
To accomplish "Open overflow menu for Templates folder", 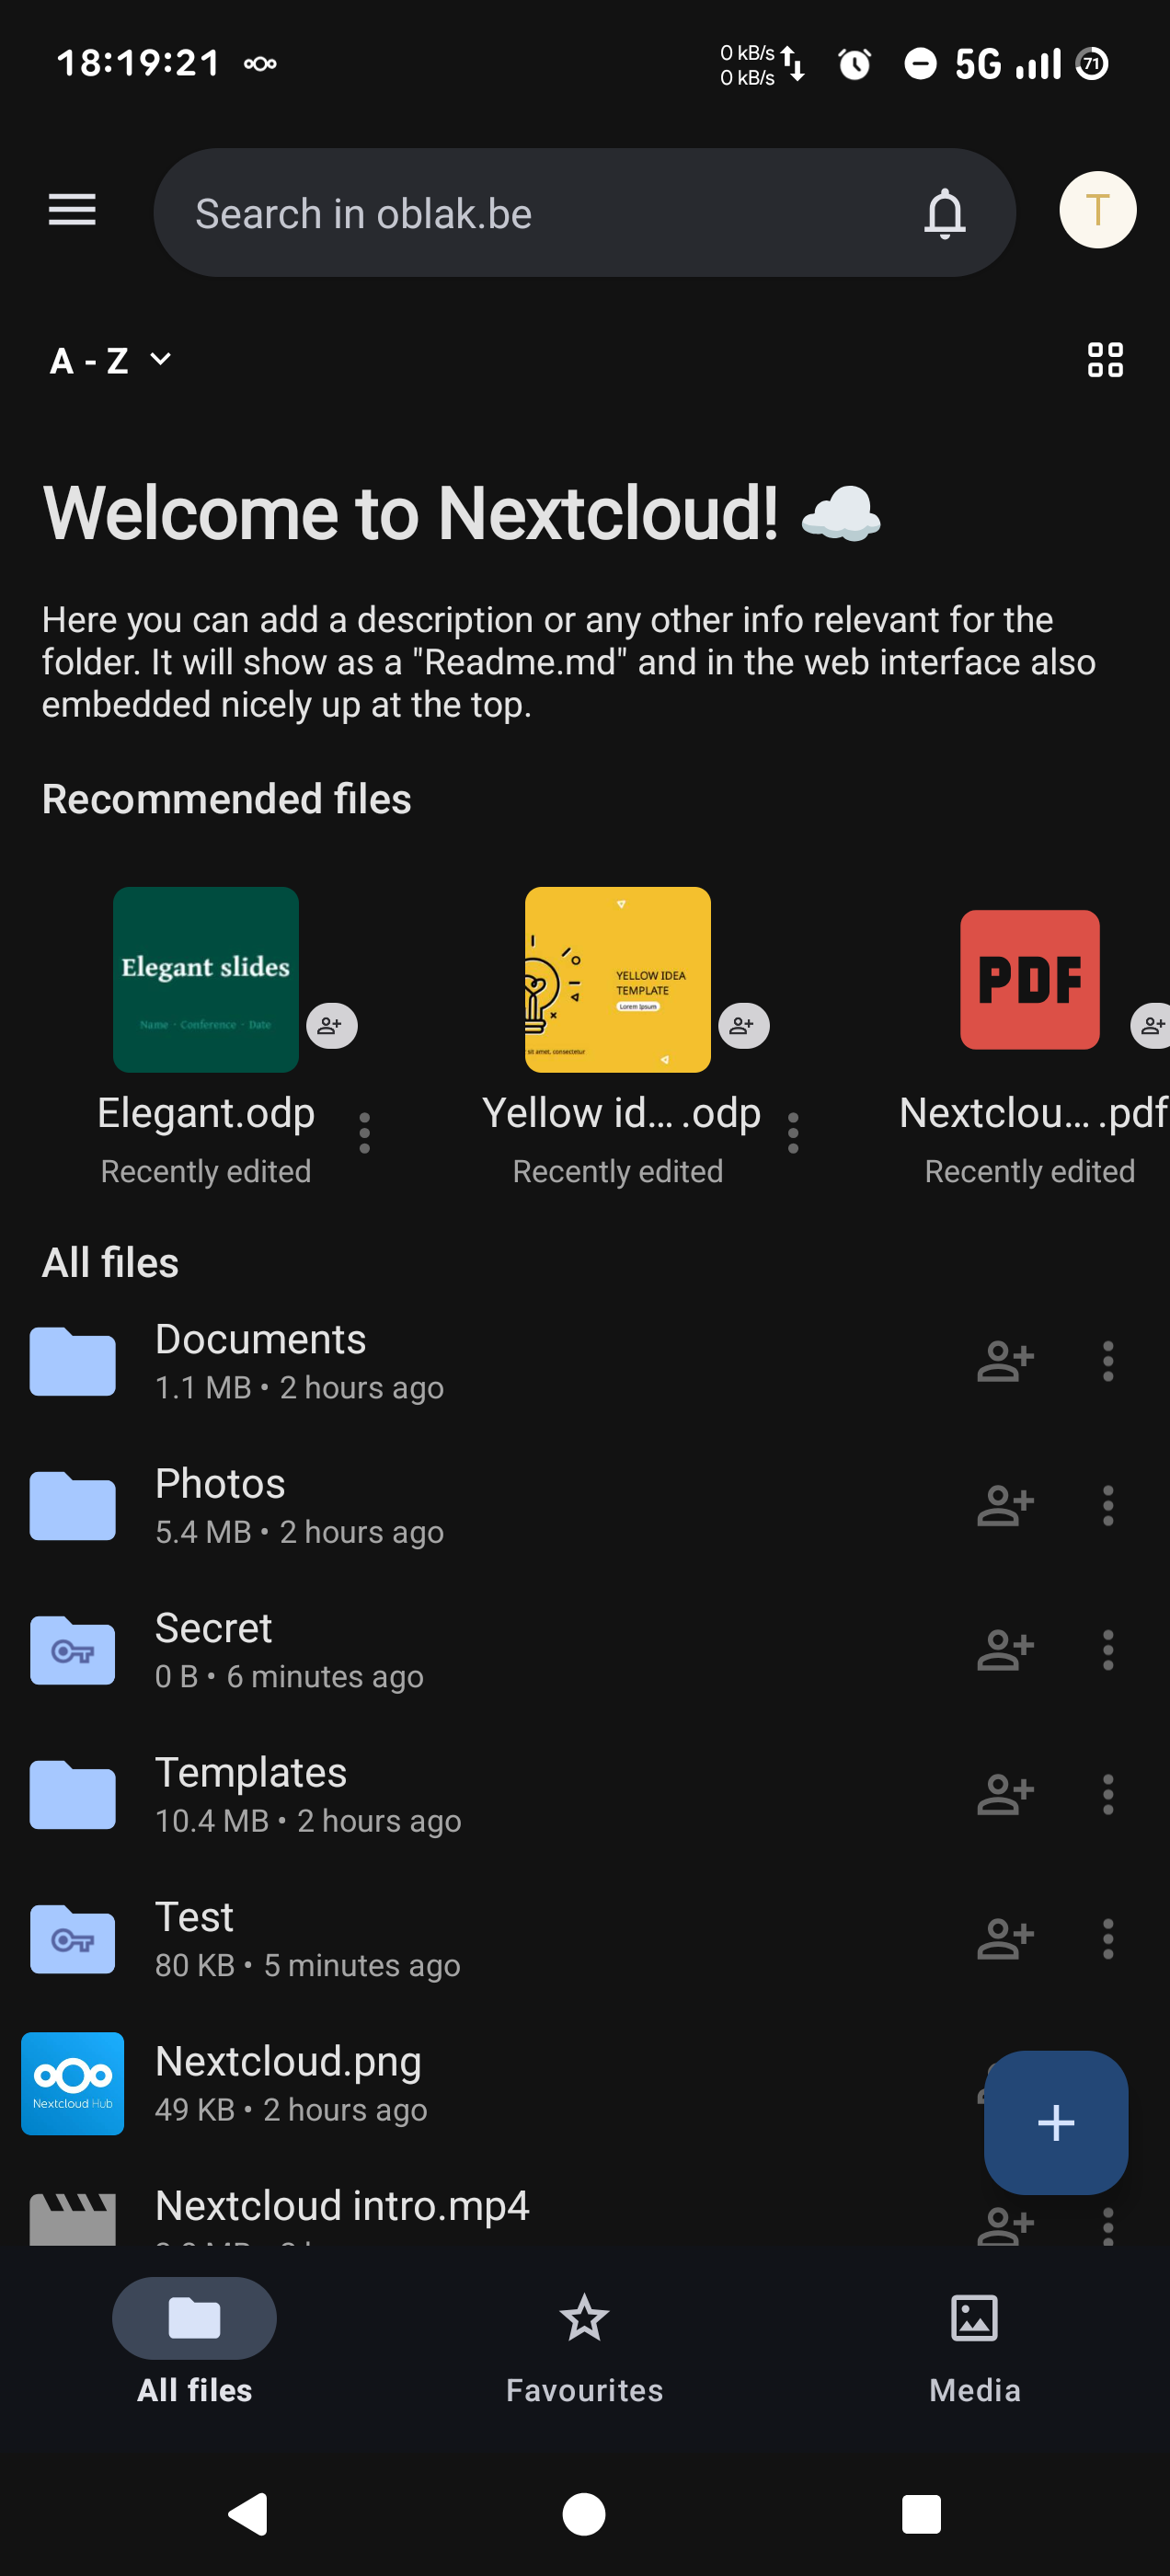I will (1107, 1794).
